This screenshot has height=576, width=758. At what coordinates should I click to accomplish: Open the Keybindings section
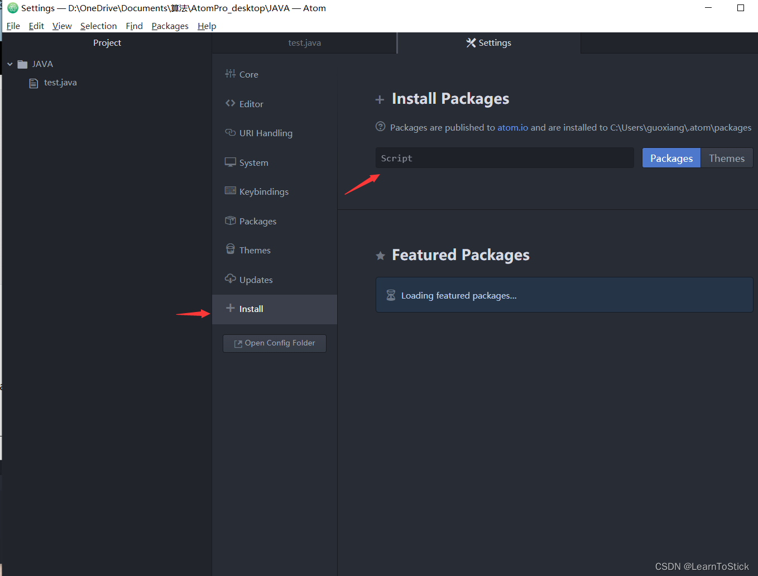point(275,191)
